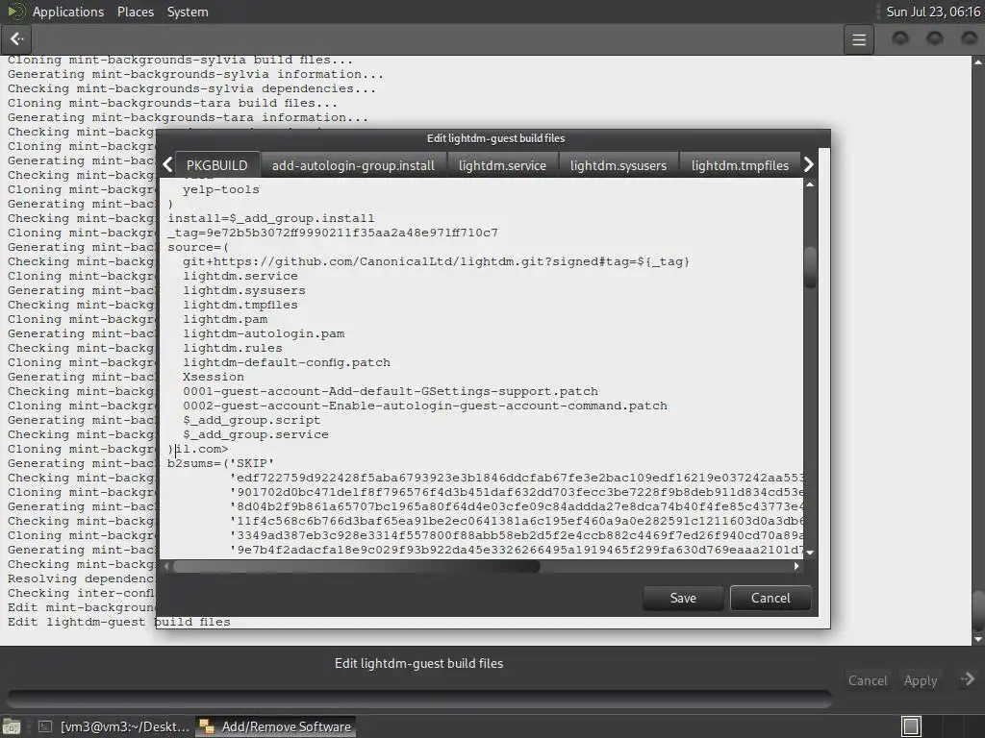The image size is (985, 738).
Task: Click the editor horizontal scrollbar handle
Action: (356, 566)
